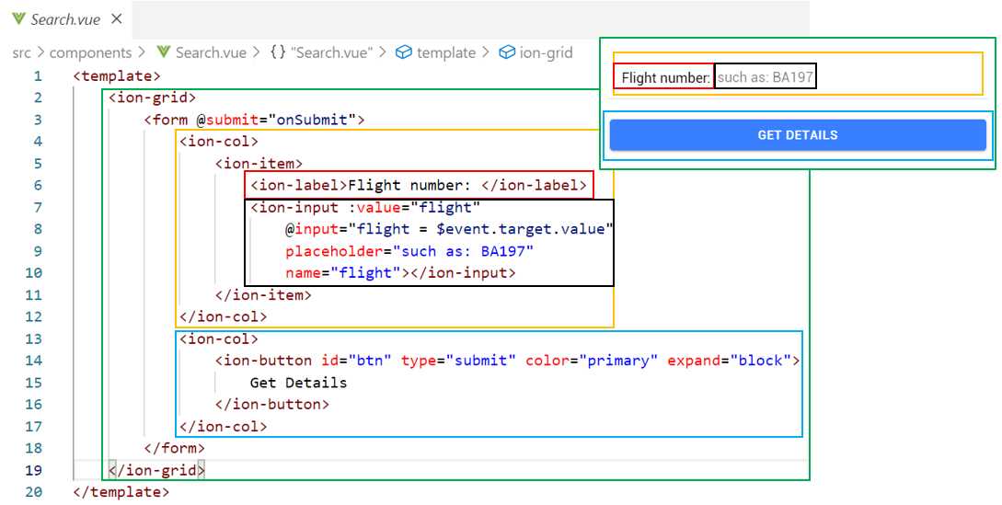Click the GET DETAILS button
Viewport: 1002px width, 505px height.
(798, 135)
